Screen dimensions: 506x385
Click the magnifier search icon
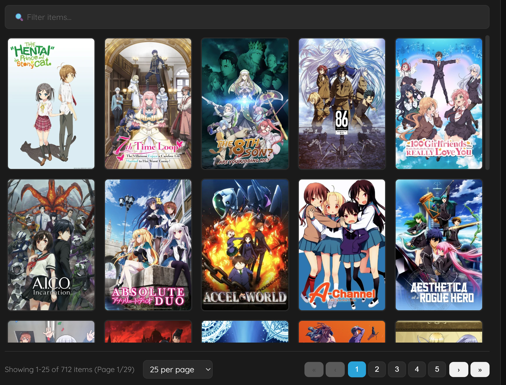point(19,17)
